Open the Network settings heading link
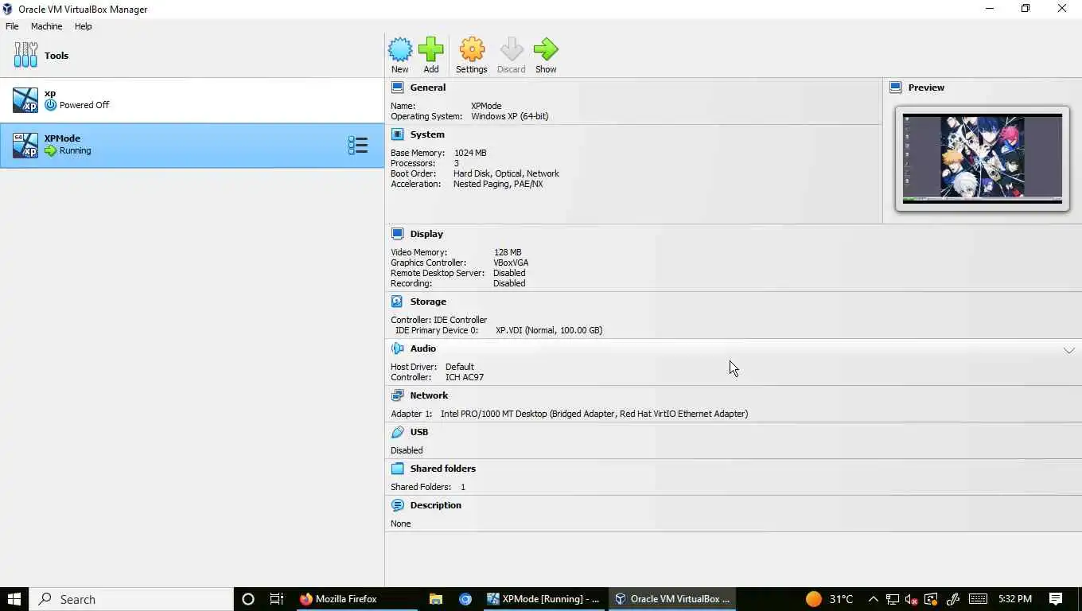The height and width of the screenshot is (611, 1082). [x=429, y=395]
